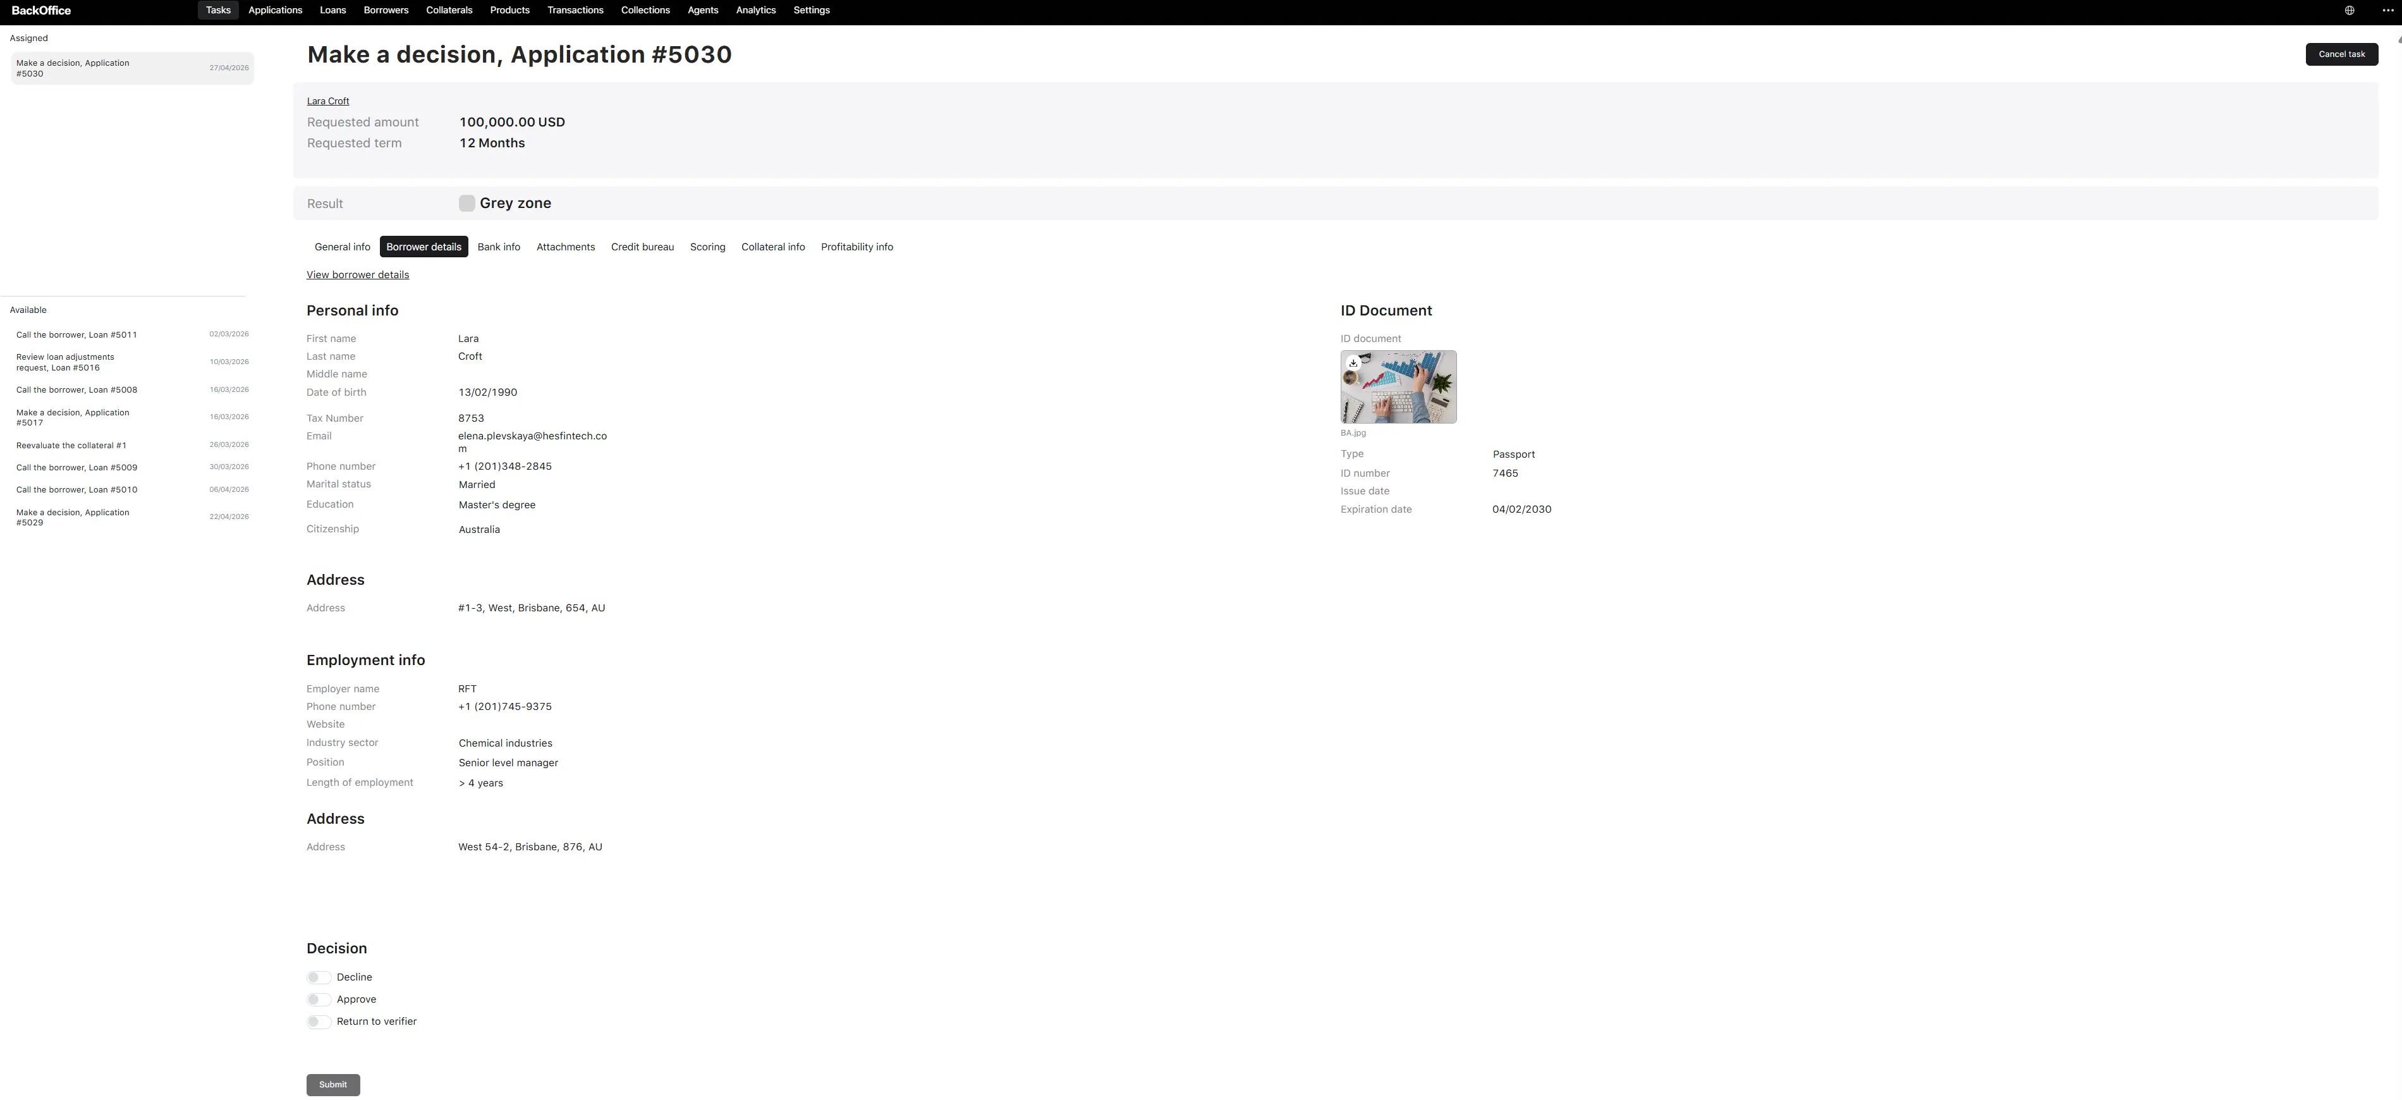Open the Applications menu
The height and width of the screenshot is (1100, 2402).
click(x=275, y=10)
